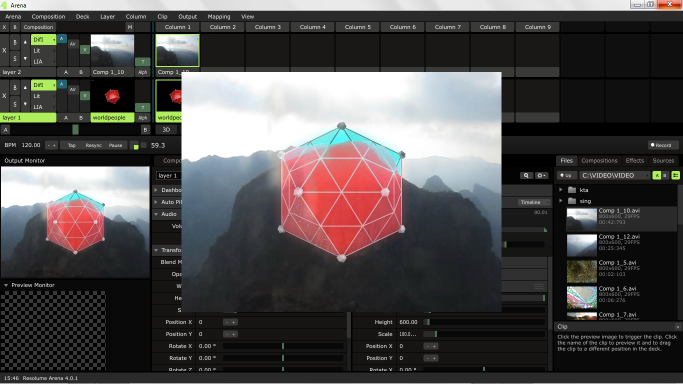Screen dimensions: 683x384
Task: Enable the 3D toggle button
Action: [x=166, y=129]
